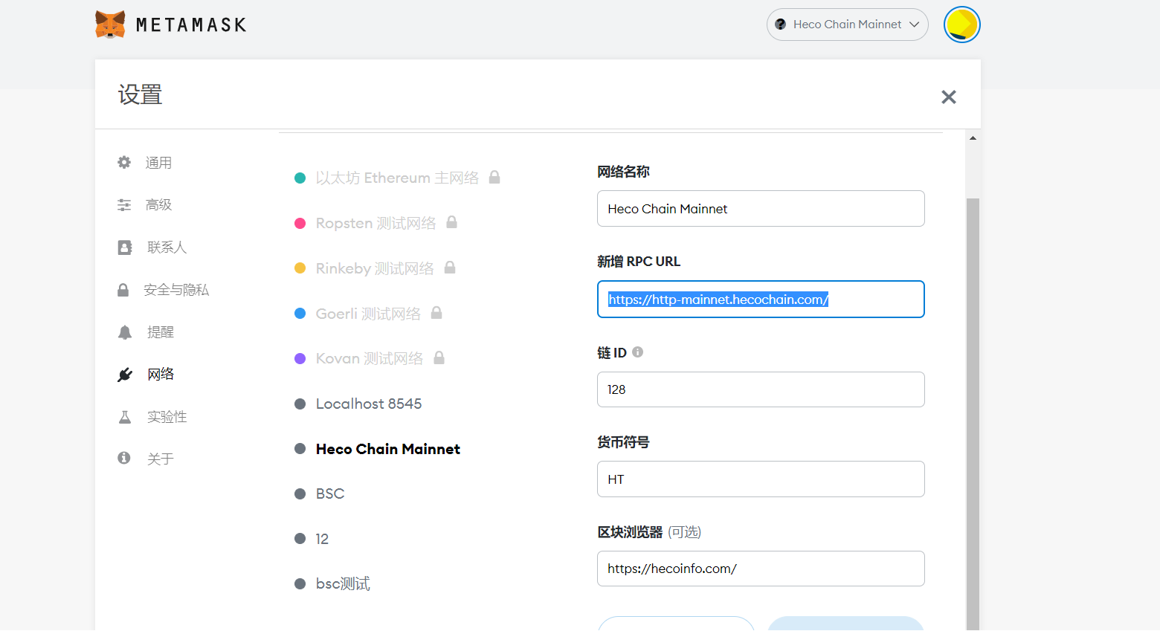1160x631 pixels.
Task: Select the Rinkeby 测试网络 entry
Action: click(x=375, y=268)
